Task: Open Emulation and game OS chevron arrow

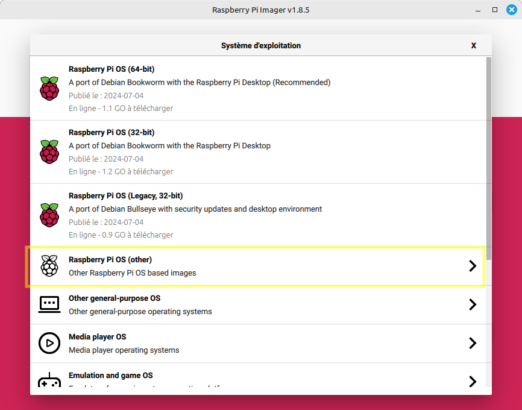Action: [x=473, y=381]
